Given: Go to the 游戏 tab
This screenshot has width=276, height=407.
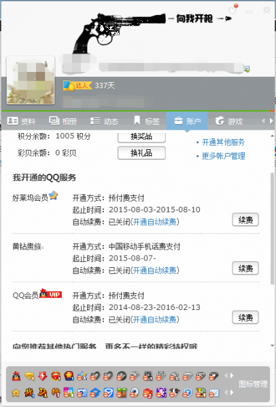Looking at the screenshot, I should (229, 121).
